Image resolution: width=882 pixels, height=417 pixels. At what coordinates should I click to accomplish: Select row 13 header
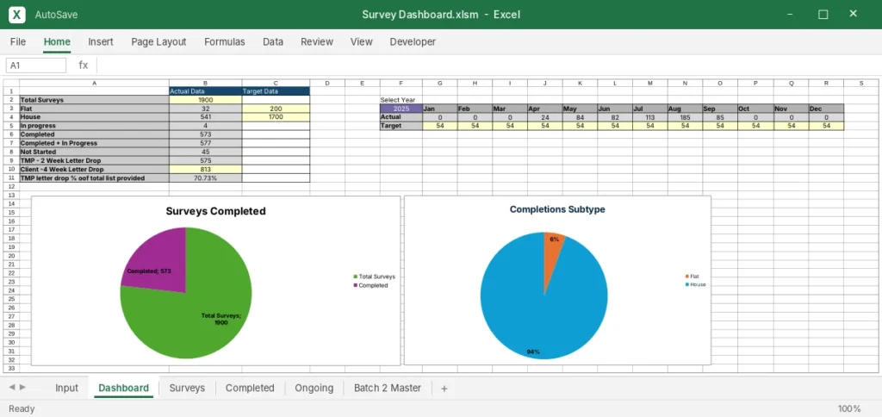click(11, 195)
